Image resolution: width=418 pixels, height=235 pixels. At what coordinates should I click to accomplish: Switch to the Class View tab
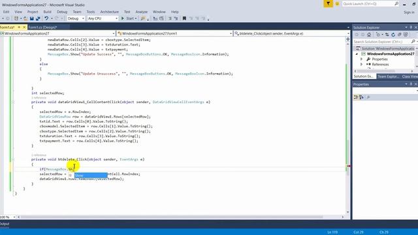coord(410,76)
